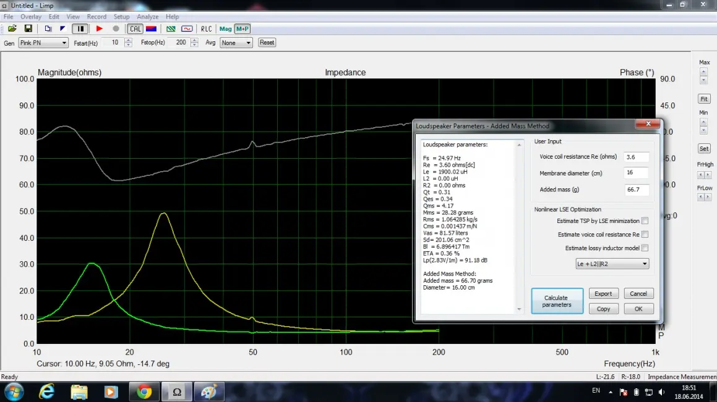
Task: Toggle the M+P magnitude and phase view
Action: coord(243,28)
